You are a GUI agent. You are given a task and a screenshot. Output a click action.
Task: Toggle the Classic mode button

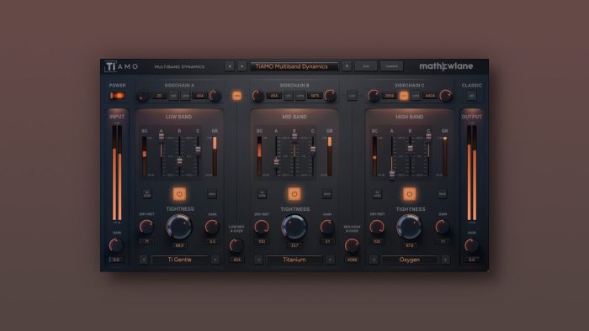tap(471, 96)
